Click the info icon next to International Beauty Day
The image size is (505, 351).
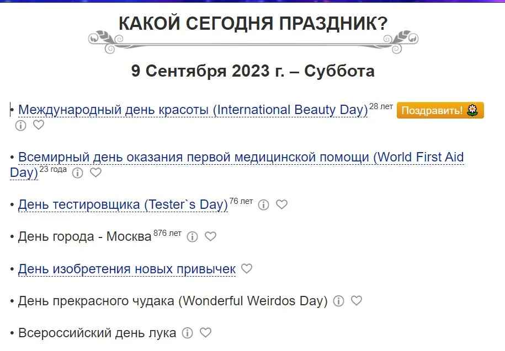20,126
